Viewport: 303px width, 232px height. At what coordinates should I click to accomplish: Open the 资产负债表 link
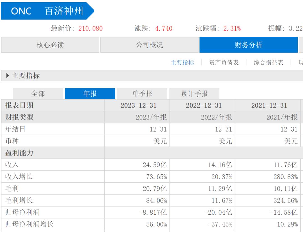[x=224, y=62]
